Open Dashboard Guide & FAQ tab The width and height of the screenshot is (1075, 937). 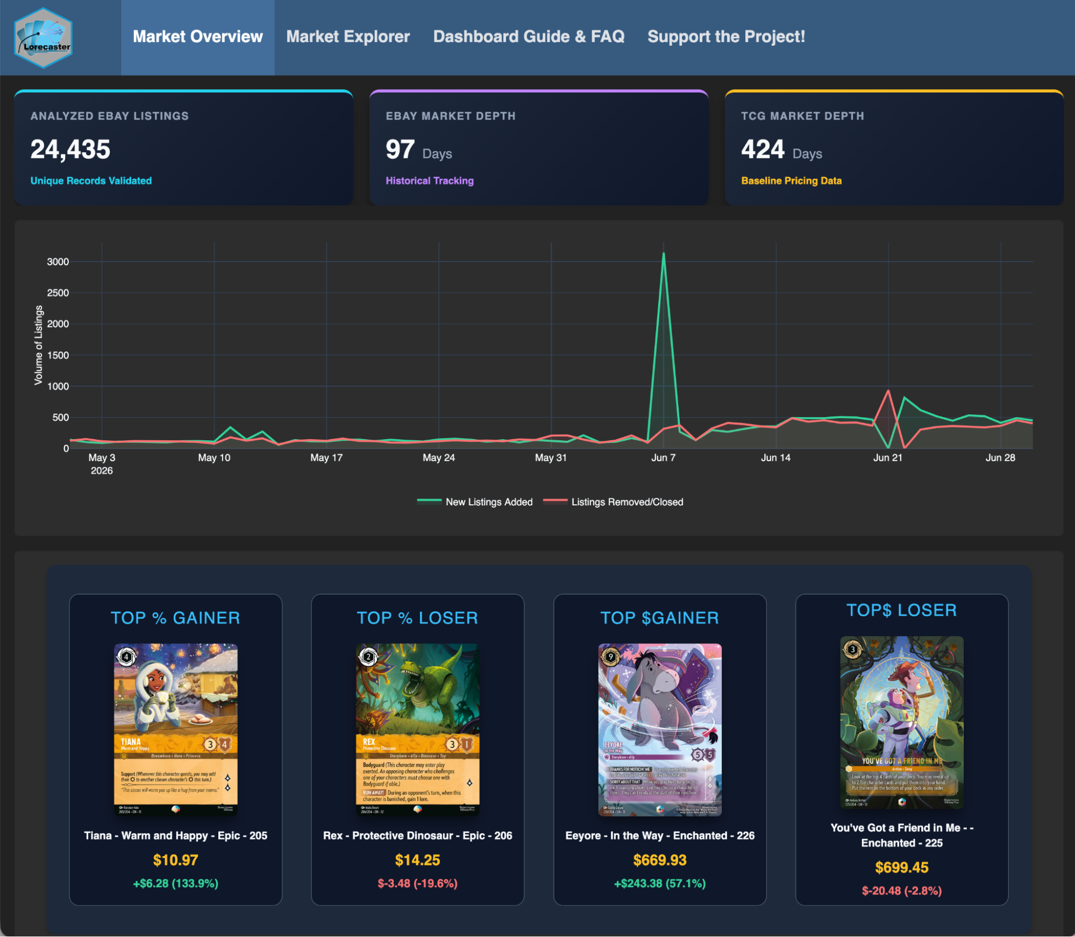529,37
